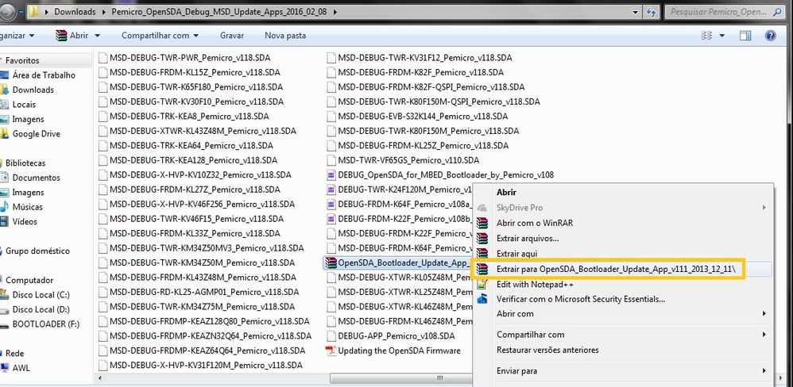Select MSD-DEBUG-EVB-S32K144_Pemicro_v118.SDA file
The width and height of the screenshot is (793, 387).
[x=417, y=117]
